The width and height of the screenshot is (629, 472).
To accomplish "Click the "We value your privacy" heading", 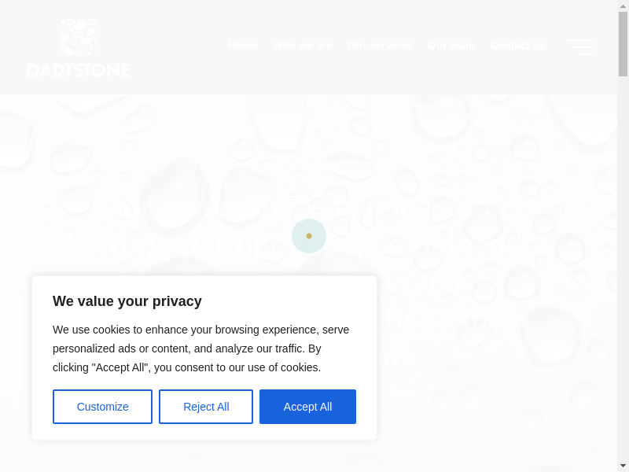I will (x=127, y=301).
